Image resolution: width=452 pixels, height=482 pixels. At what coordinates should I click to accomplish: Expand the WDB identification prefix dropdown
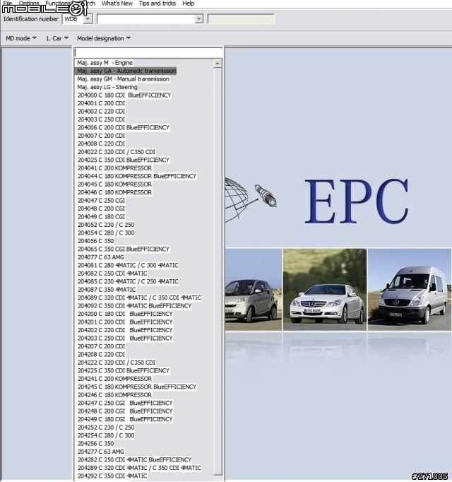(88, 19)
